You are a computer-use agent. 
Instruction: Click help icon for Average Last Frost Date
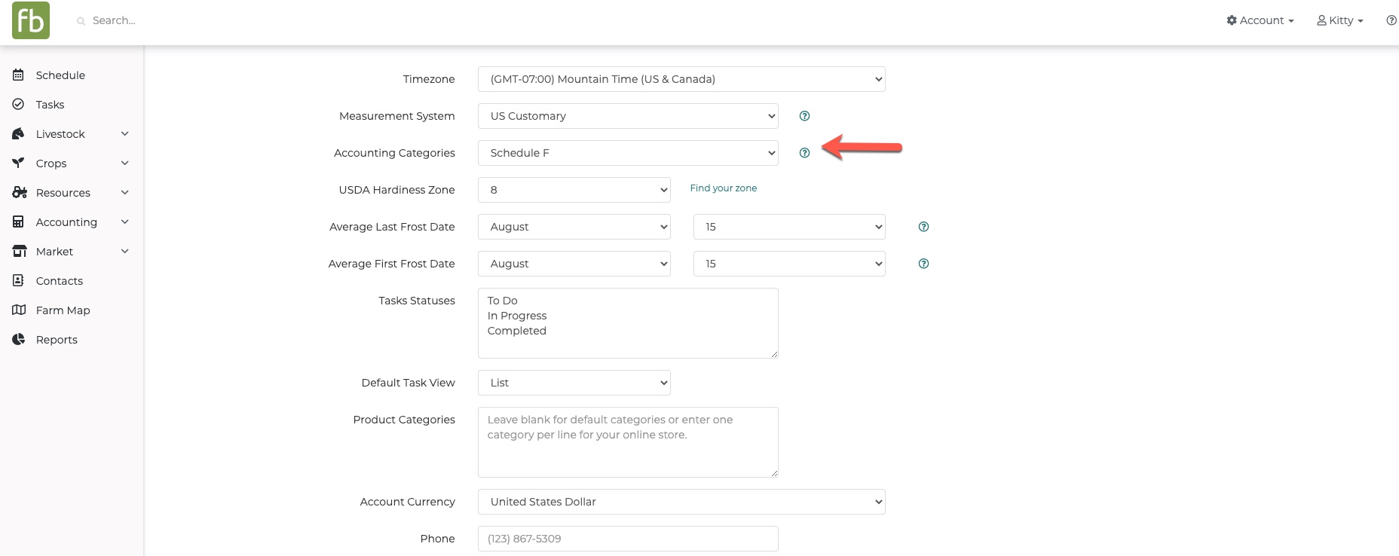click(x=923, y=227)
